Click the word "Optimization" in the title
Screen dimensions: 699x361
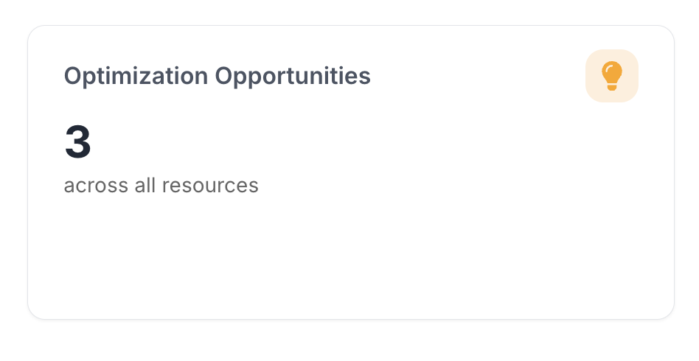click(x=135, y=76)
